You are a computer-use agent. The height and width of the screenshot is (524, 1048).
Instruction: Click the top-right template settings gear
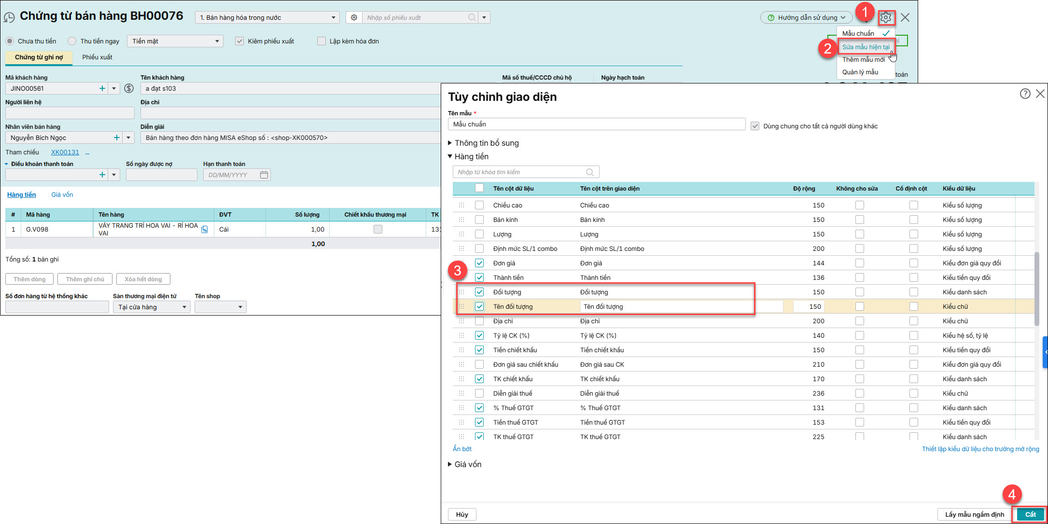click(885, 17)
